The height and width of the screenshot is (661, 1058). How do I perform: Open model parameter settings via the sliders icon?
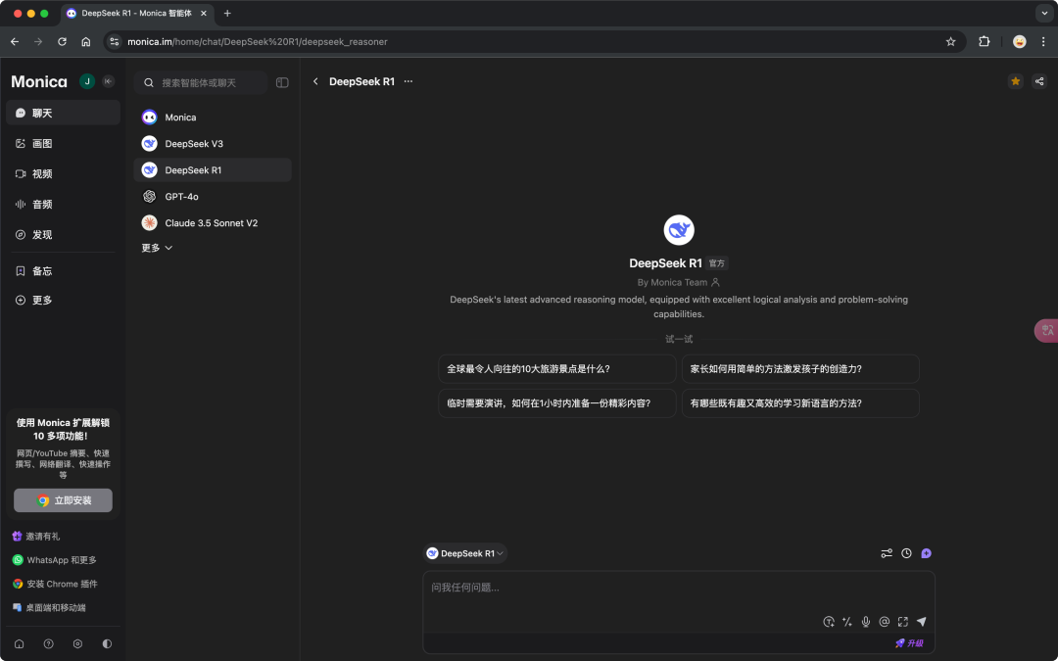(887, 553)
